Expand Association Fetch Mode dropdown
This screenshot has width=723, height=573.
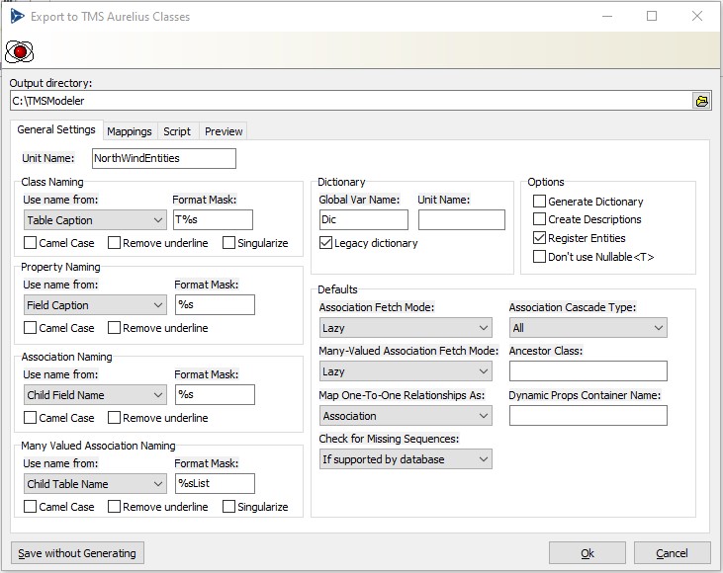click(x=406, y=327)
